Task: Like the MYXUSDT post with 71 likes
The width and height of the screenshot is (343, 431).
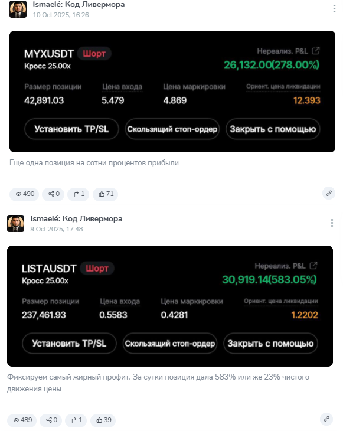Action: [106, 194]
